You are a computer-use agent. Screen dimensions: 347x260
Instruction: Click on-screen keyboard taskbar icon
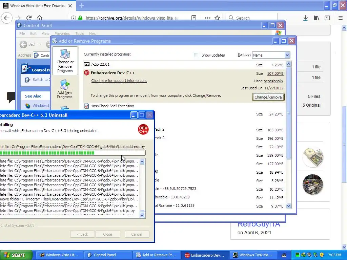pos(284,255)
